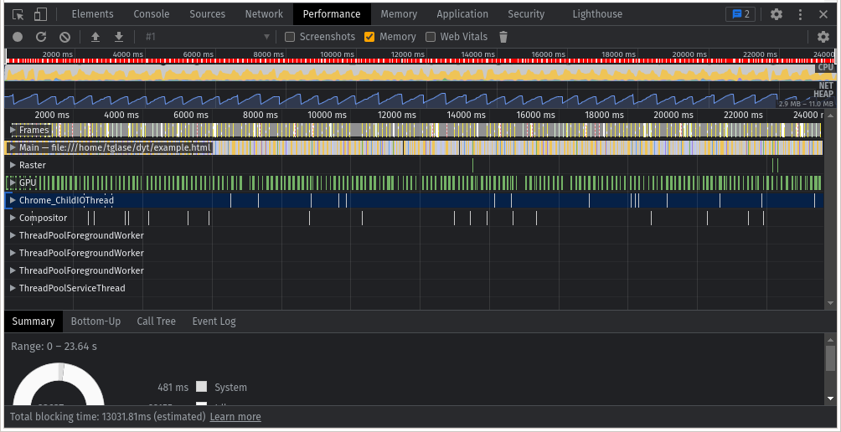Screen dimensions: 841x432
Task: Switch to the Memory tab
Action: pos(399,14)
